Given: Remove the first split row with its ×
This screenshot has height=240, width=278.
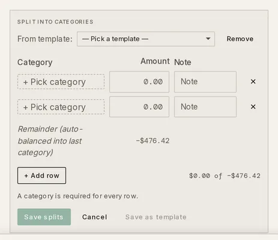Looking at the screenshot, I should click(x=253, y=82).
